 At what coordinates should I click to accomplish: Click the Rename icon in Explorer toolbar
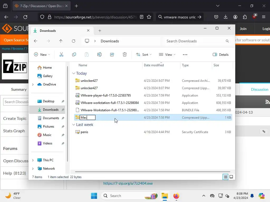(99, 55)
